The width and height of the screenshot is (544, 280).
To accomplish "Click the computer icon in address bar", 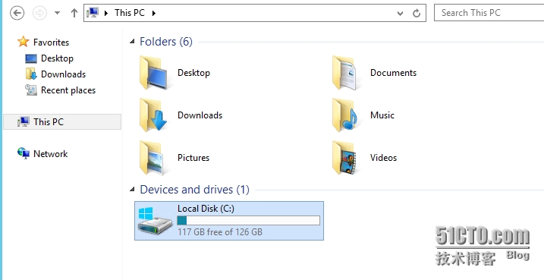I will [93, 13].
